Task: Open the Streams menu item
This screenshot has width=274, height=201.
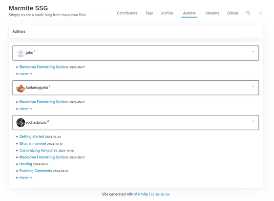Action: click(212, 13)
